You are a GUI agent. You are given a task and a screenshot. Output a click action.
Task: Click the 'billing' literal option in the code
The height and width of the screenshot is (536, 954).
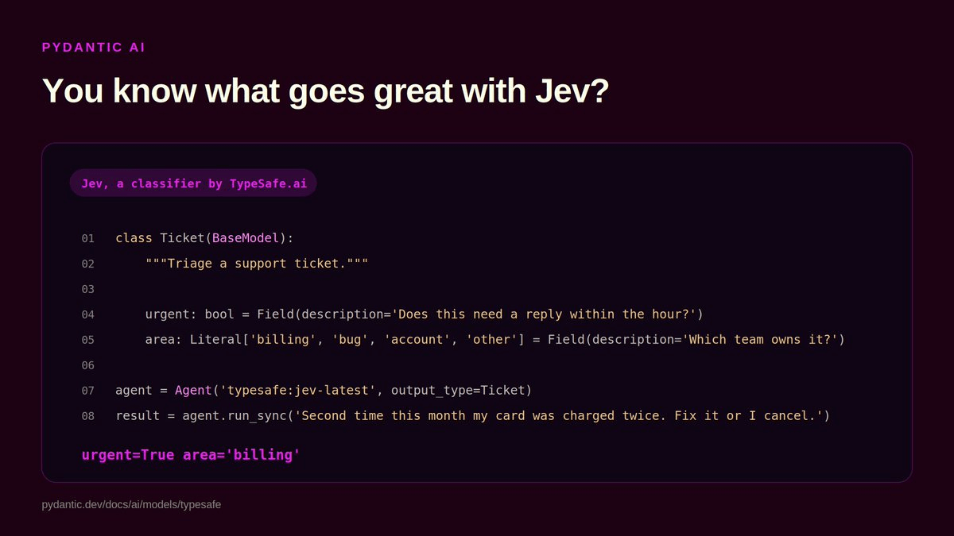click(x=283, y=340)
